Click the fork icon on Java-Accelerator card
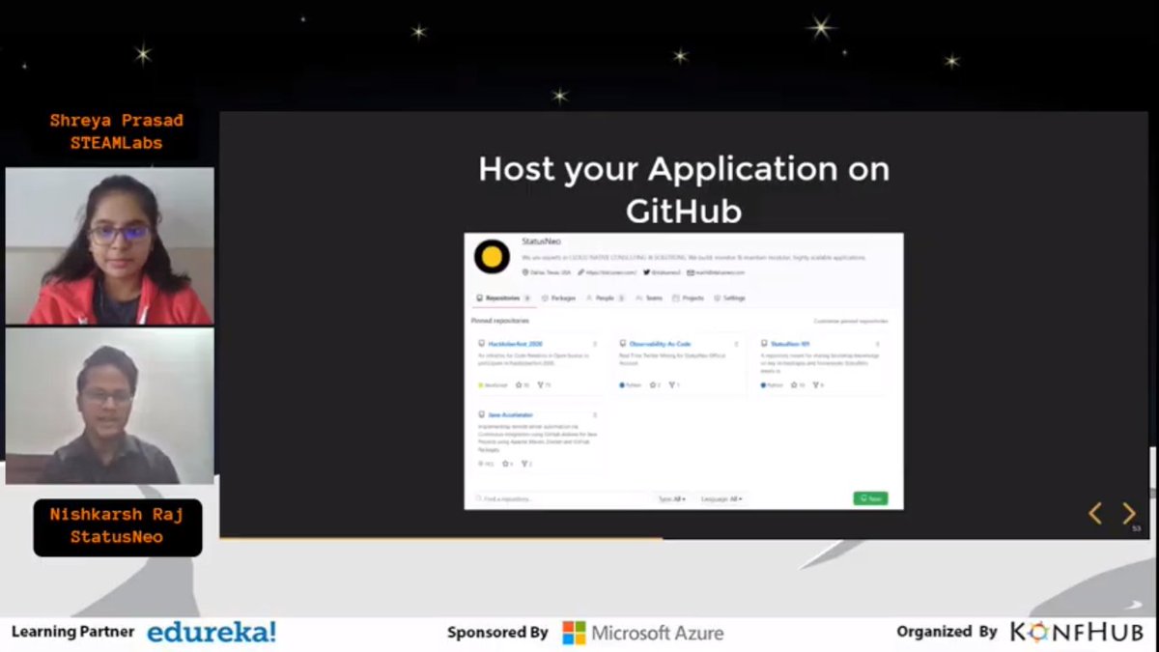The image size is (1159, 652). (x=524, y=464)
